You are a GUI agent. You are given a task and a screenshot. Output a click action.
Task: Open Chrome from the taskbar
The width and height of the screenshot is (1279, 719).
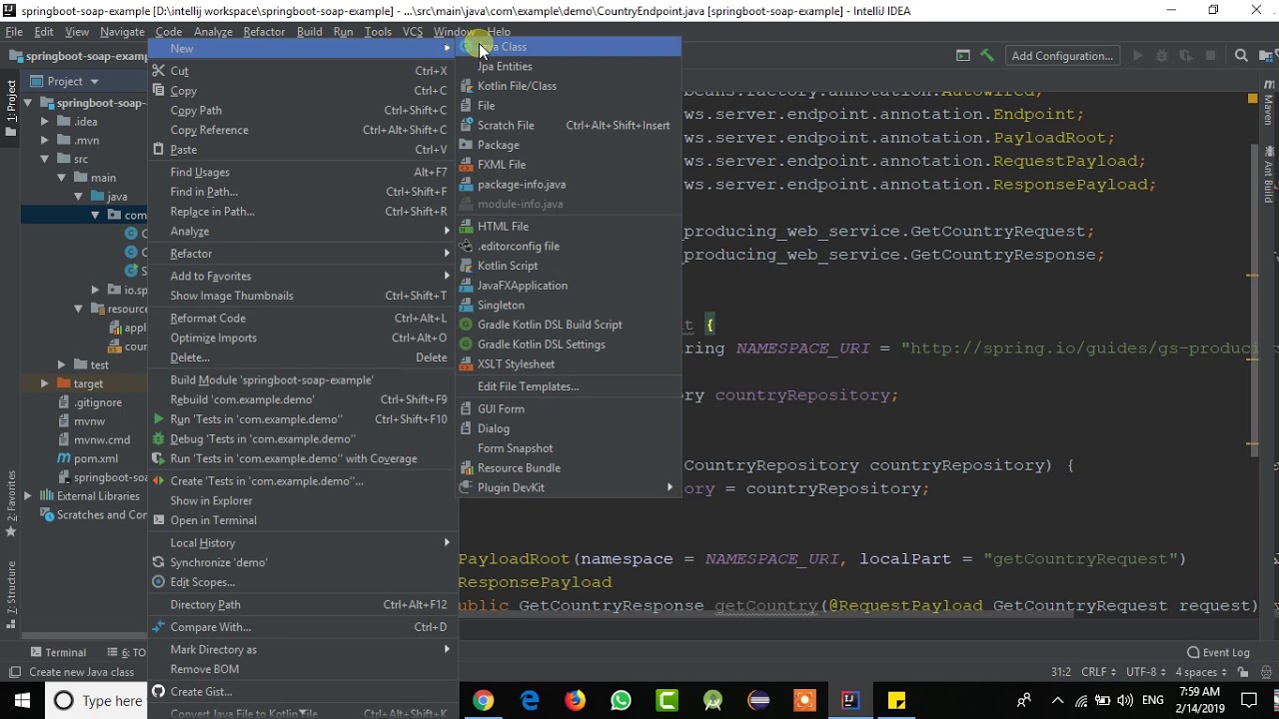483,701
